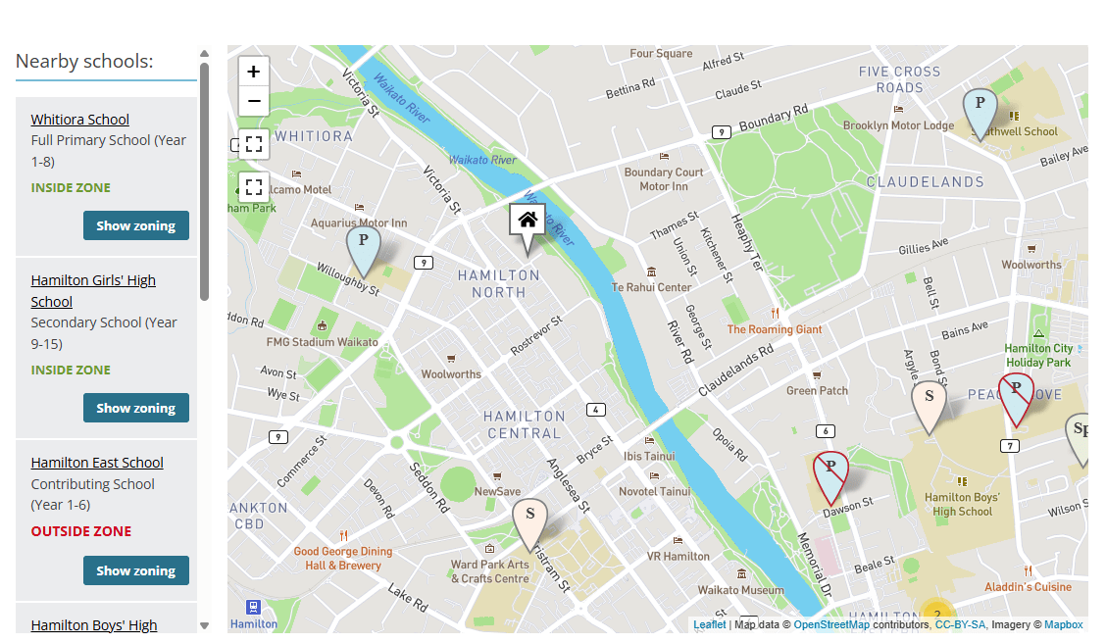Show zoning for Hamilton Girls' High School

pyautogui.click(x=136, y=408)
